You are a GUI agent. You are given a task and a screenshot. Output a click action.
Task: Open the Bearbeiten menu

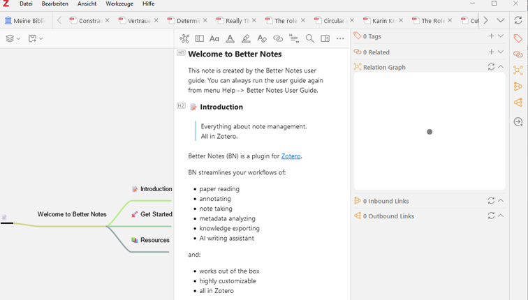tap(55, 3)
